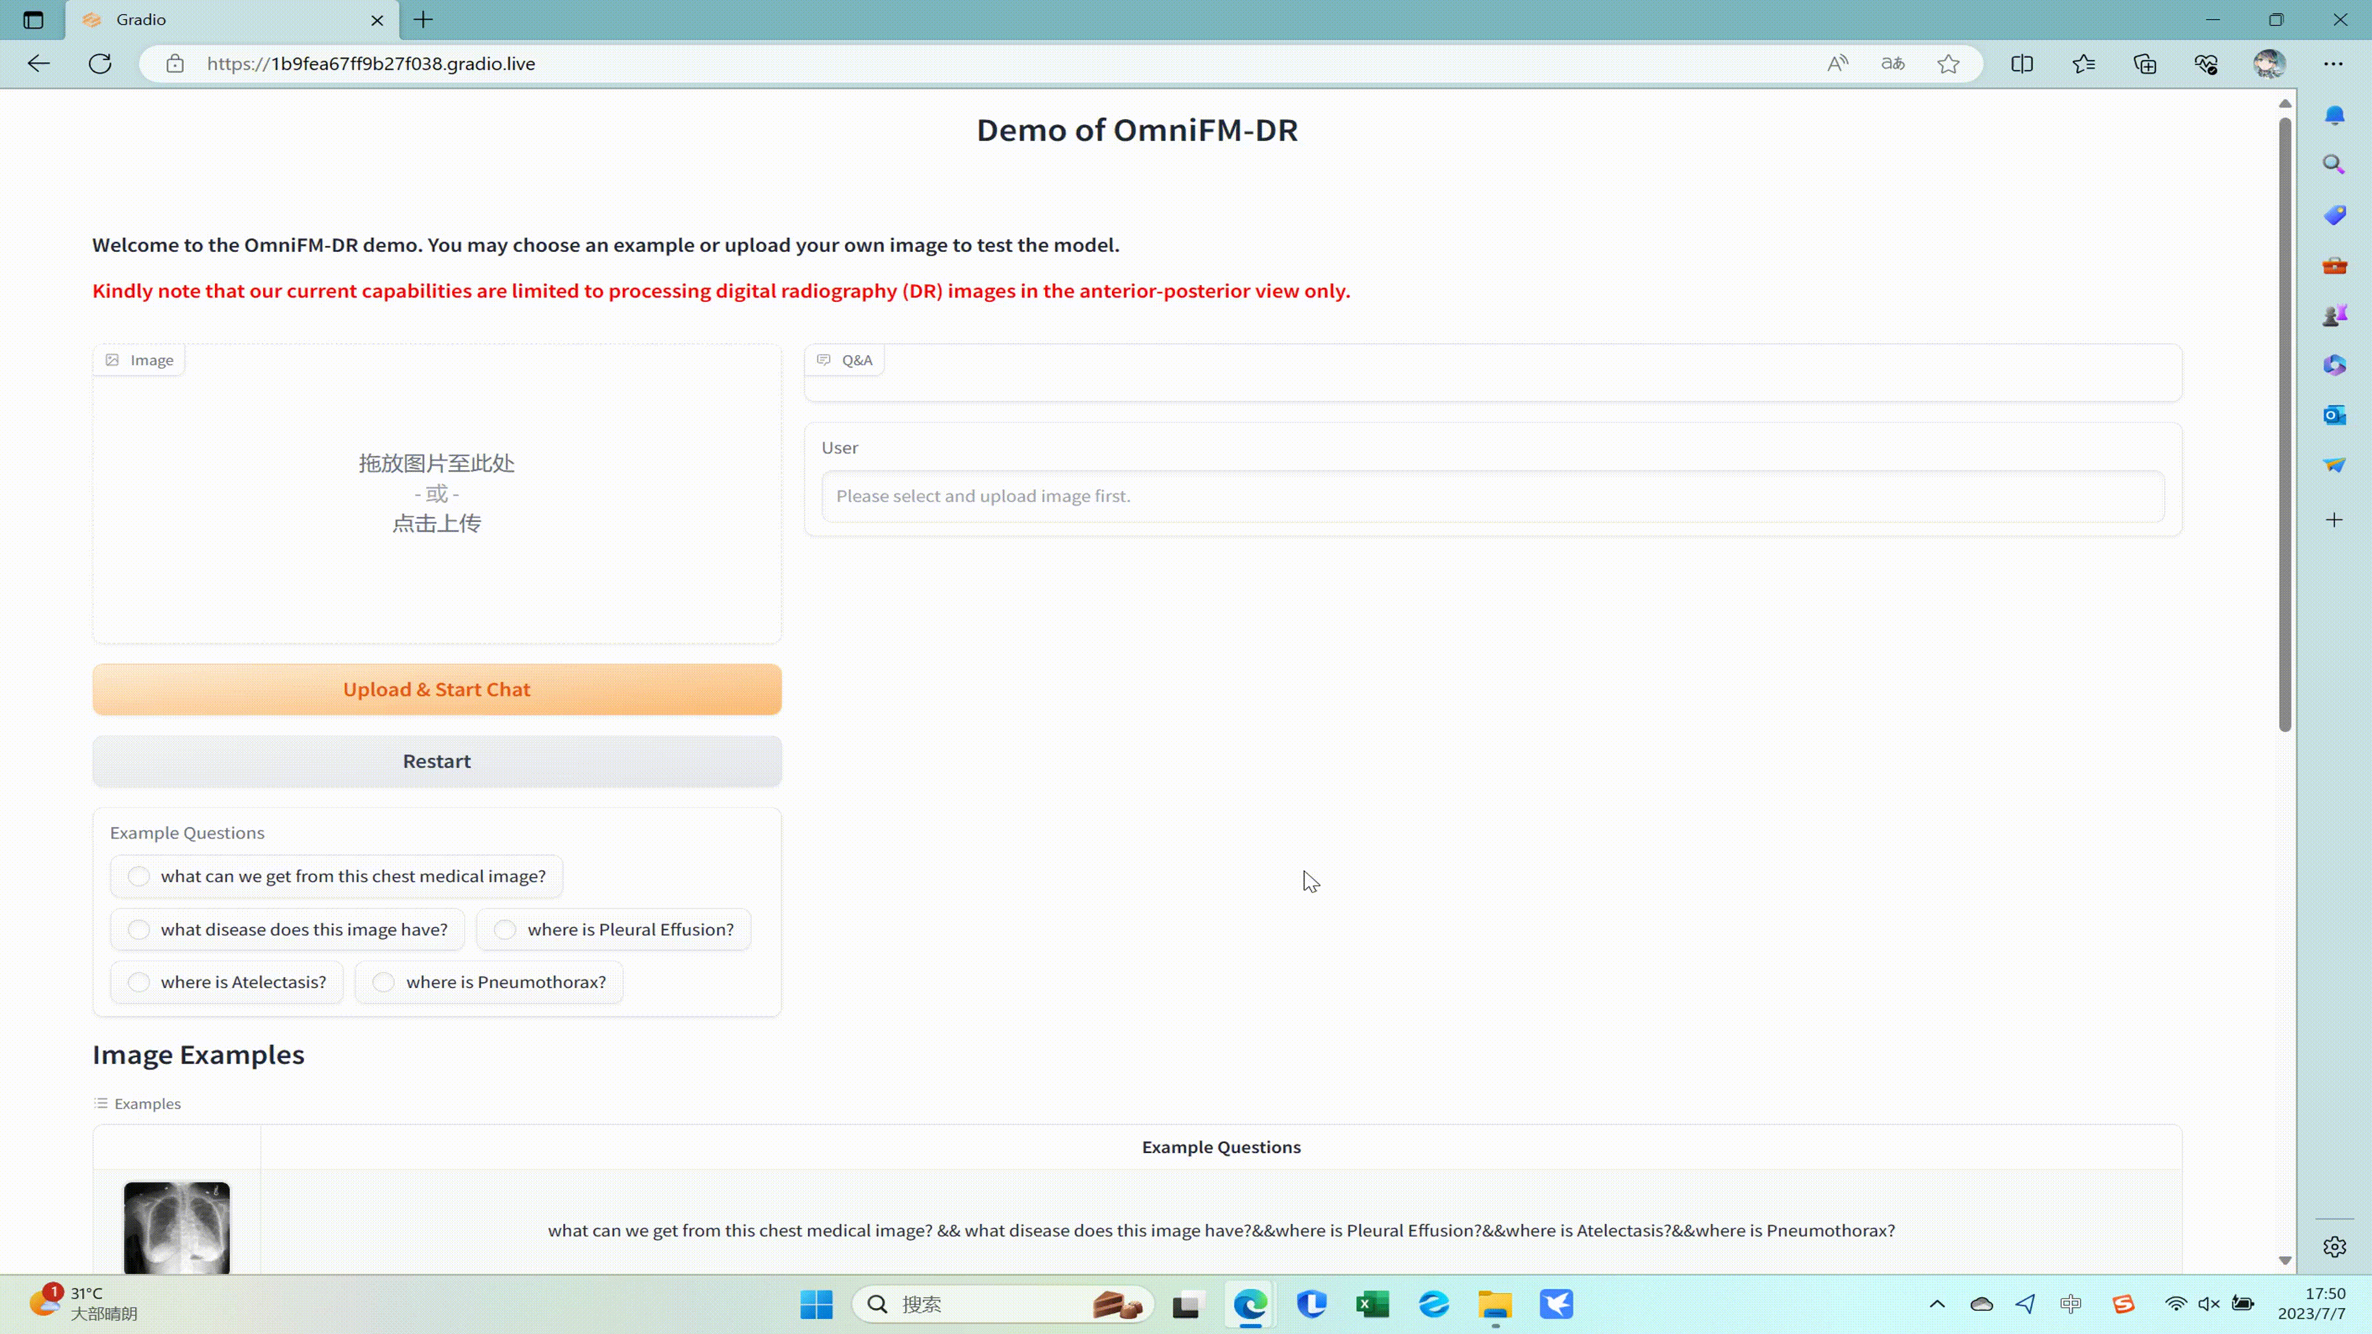Click the Restart button
The width and height of the screenshot is (2372, 1334).
click(x=437, y=761)
